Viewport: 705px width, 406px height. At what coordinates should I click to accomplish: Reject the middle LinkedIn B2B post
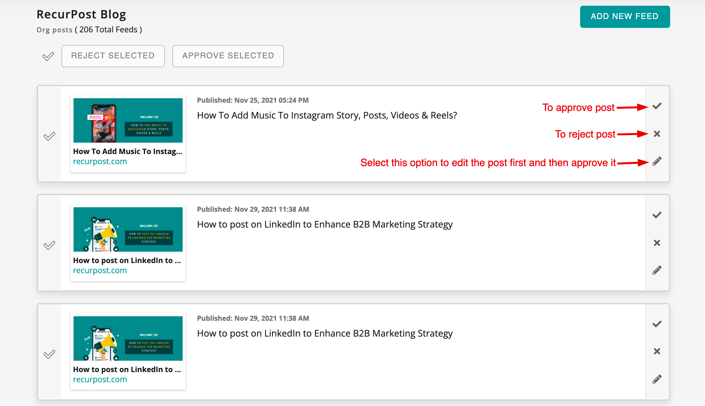657,243
